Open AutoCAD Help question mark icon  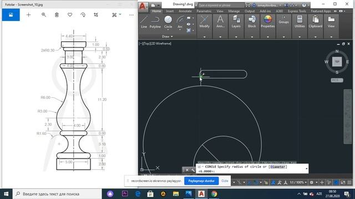[304, 5]
